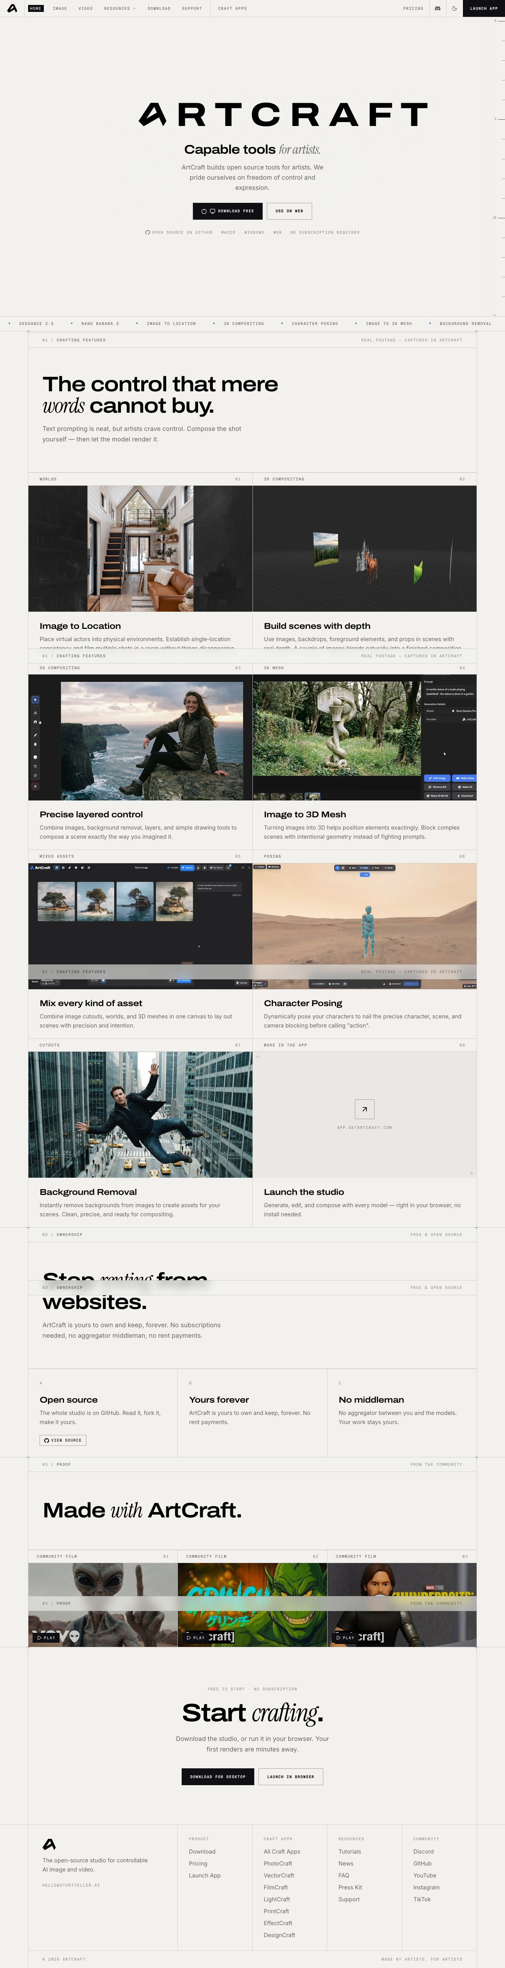Click the Background Removal falling man image
Viewport: 505px width, 1968px height.
click(x=141, y=1114)
